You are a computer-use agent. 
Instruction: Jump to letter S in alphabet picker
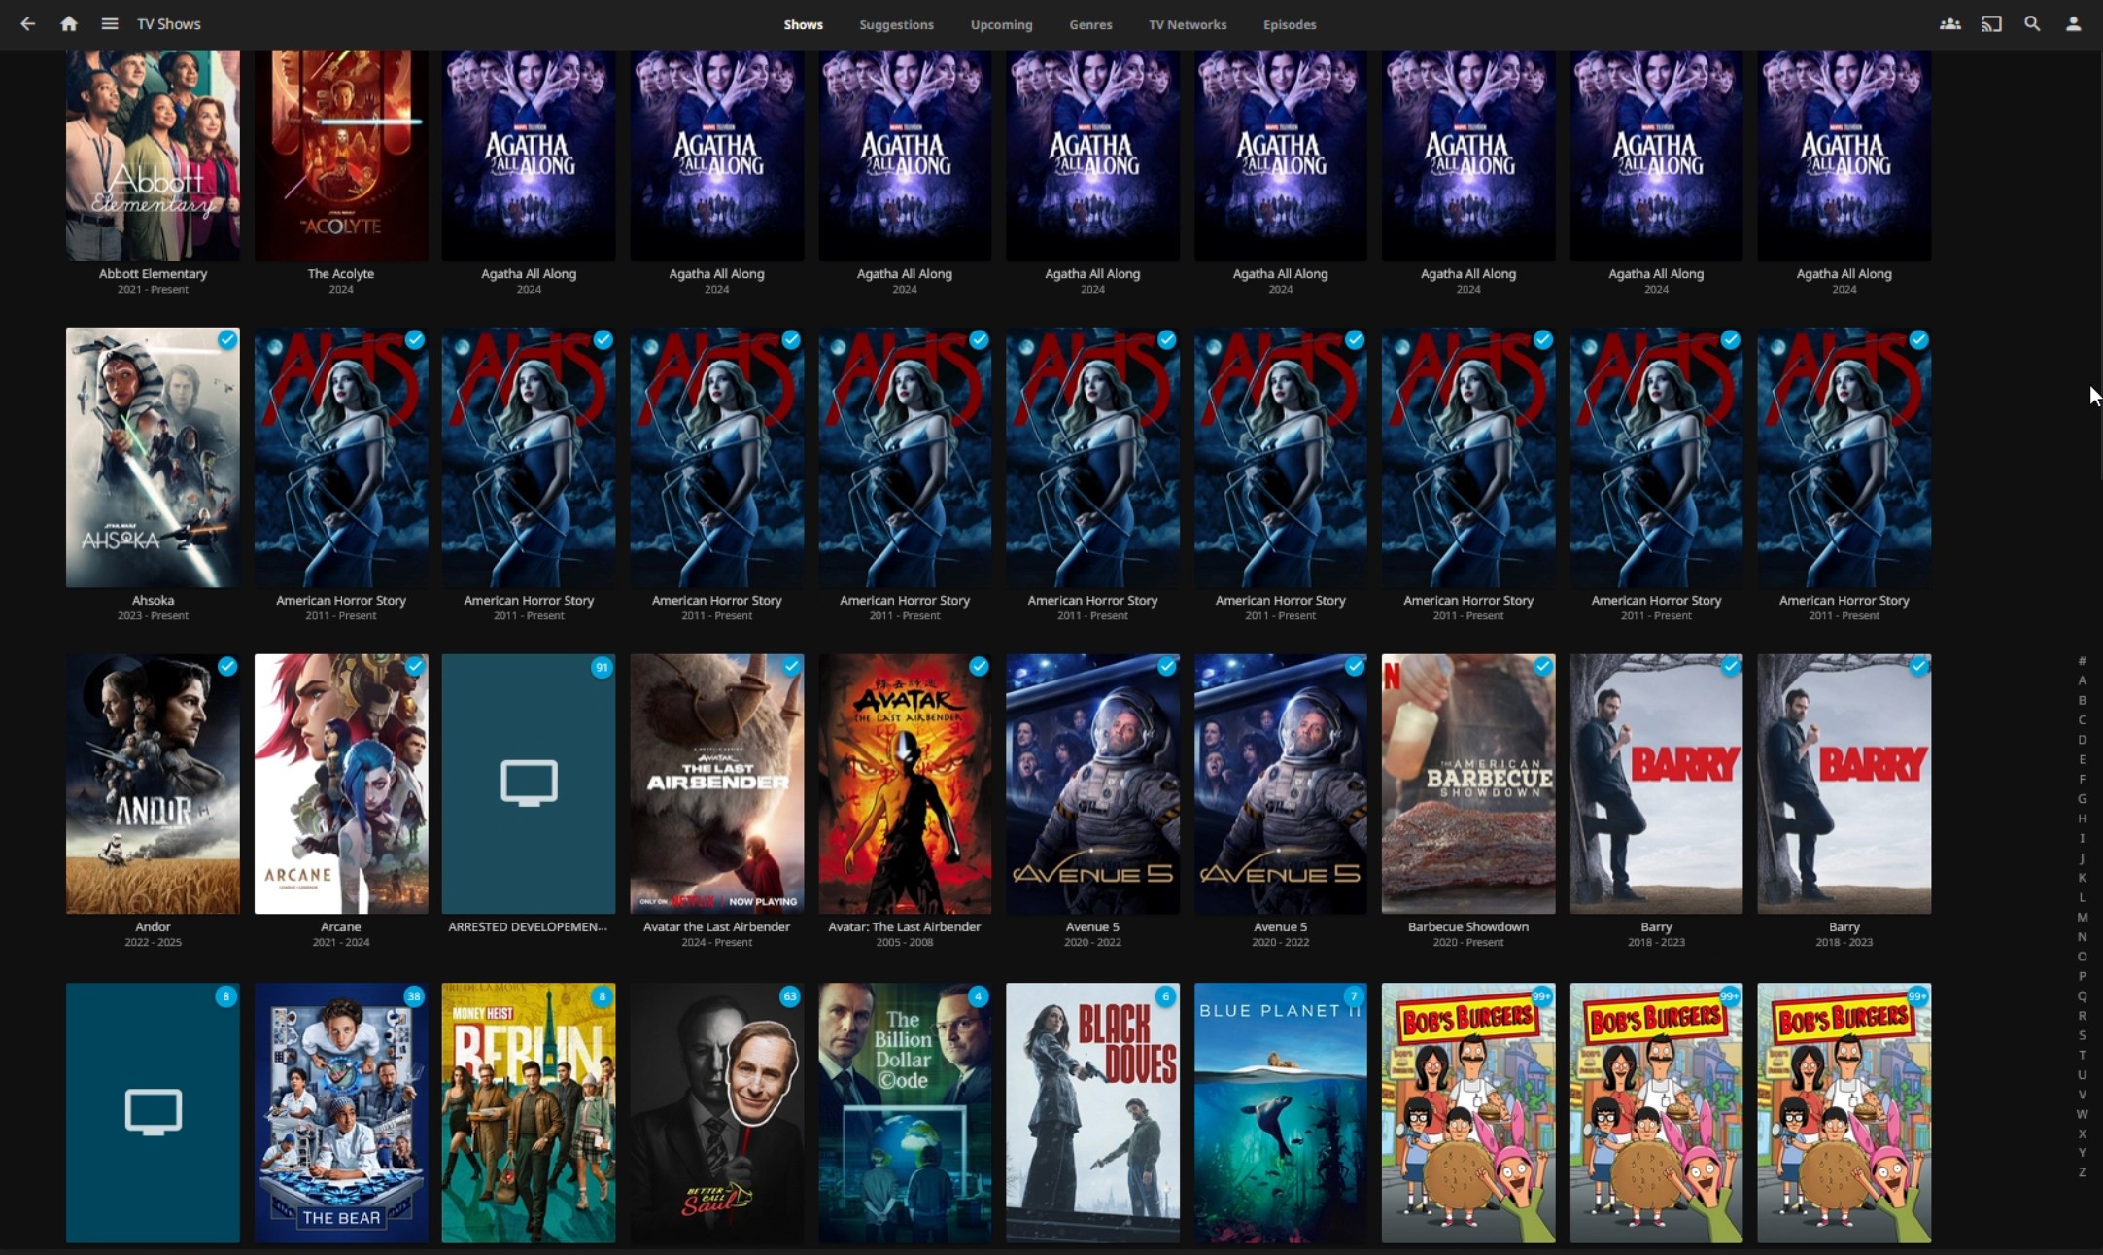tap(2082, 1035)
